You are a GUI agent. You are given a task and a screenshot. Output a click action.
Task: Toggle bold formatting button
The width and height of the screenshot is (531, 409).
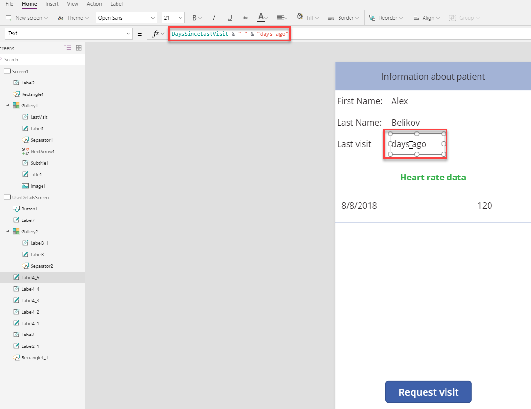[196, 18]
